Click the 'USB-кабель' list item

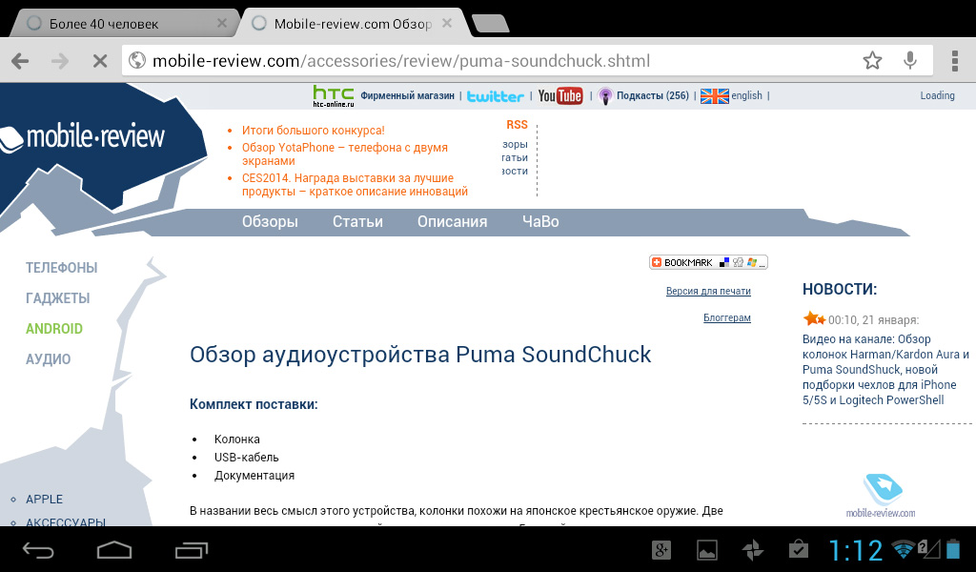[x=247, y=458]
